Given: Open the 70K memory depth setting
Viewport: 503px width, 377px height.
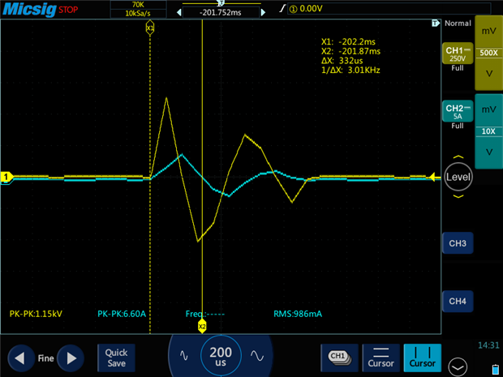Looking at the screenshot, I should (138, 5).
